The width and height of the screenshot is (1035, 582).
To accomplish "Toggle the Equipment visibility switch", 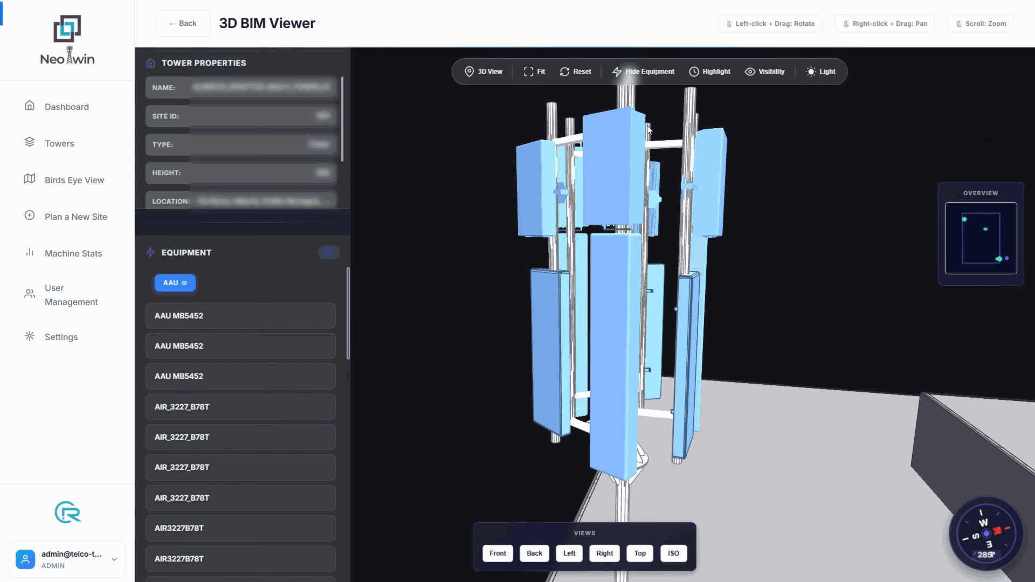I will click(x=329, y=252).
